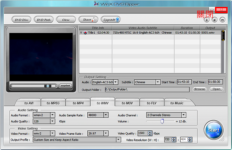
Task: Click the Volume slider handle
Action: point(162,121)
